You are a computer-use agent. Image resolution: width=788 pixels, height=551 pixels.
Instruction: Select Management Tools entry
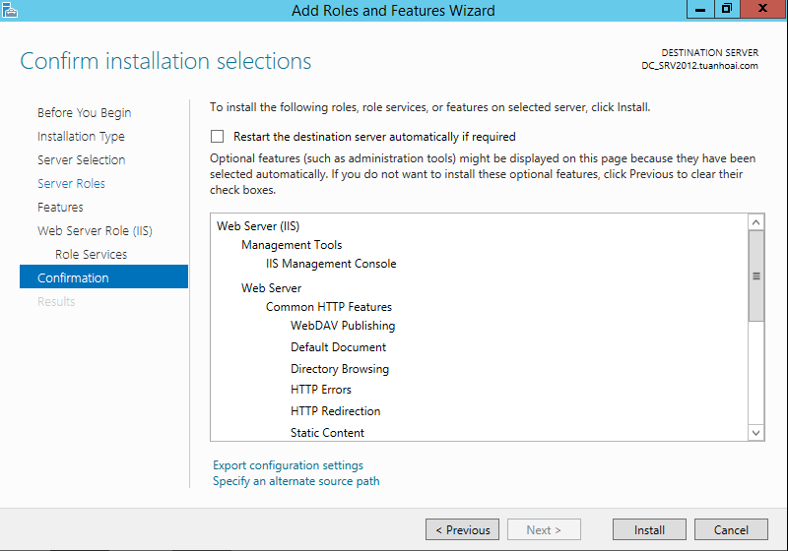coord(292,245)
